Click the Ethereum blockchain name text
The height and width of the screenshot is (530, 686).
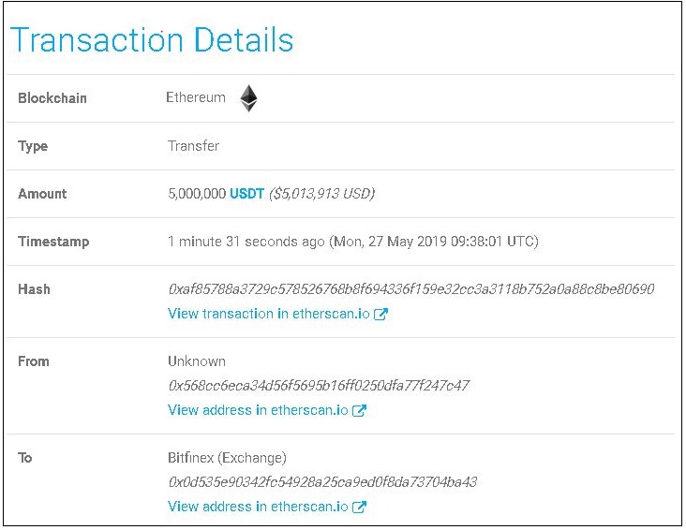tap(196, 97)
